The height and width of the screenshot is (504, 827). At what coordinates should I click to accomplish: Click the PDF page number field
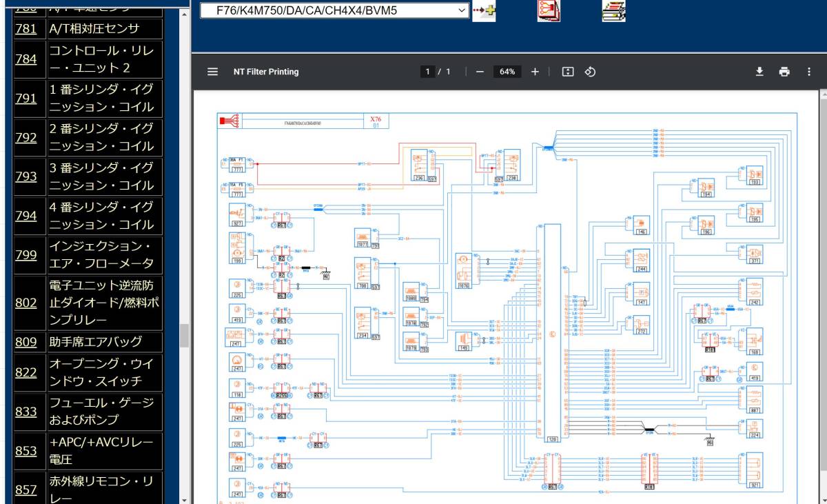click(x=427, y=72)
